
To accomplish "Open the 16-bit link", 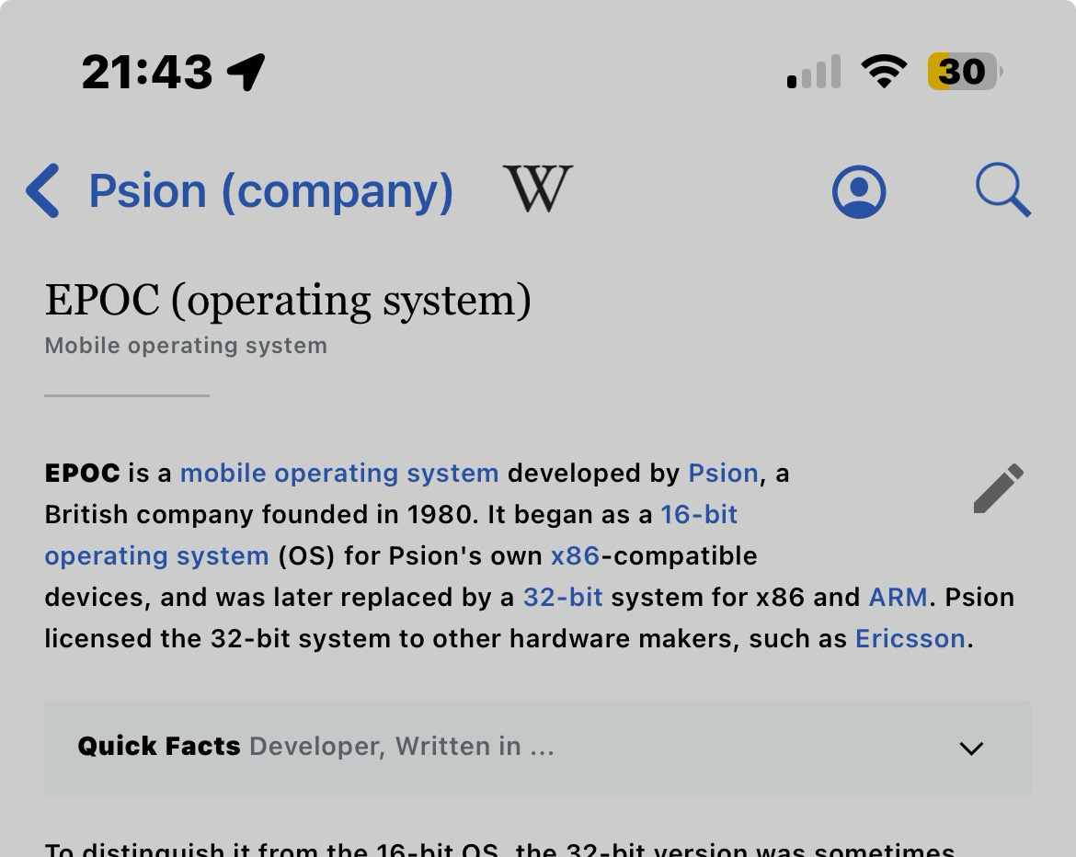I will [x=699, y=514].
